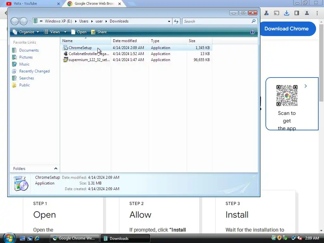324x243 pixels.
Task: Expand the breadcrumb overflow chevron
Action: [x=41, y=21]
